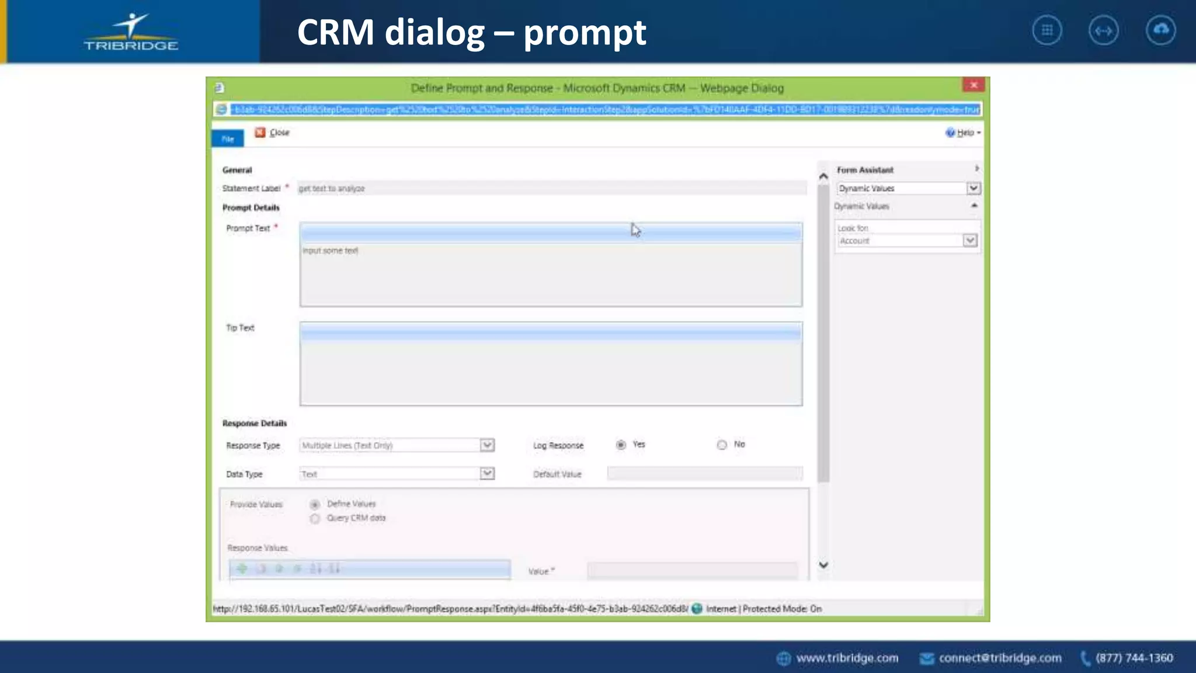Image resolution: width=1196 pixels, height=673 pixels.
Task: Click the page icon left of address bar
Action: point(221,109)
